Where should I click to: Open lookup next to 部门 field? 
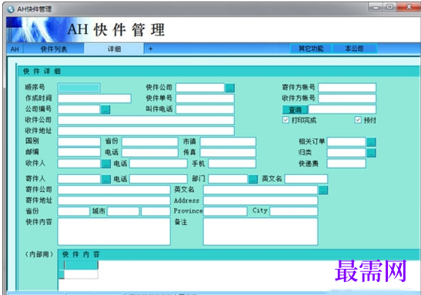[253, 179]
